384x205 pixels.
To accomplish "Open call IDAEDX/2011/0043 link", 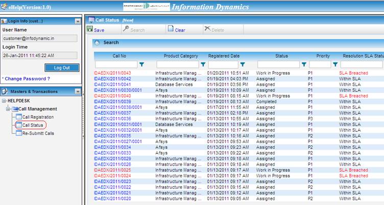I will pos(112,74).
